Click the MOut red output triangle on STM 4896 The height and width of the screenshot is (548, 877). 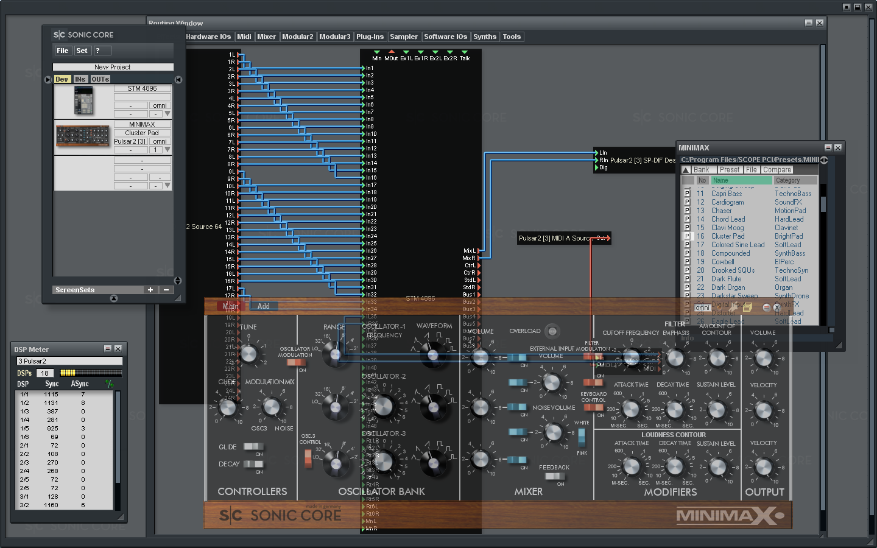[391, 52]
